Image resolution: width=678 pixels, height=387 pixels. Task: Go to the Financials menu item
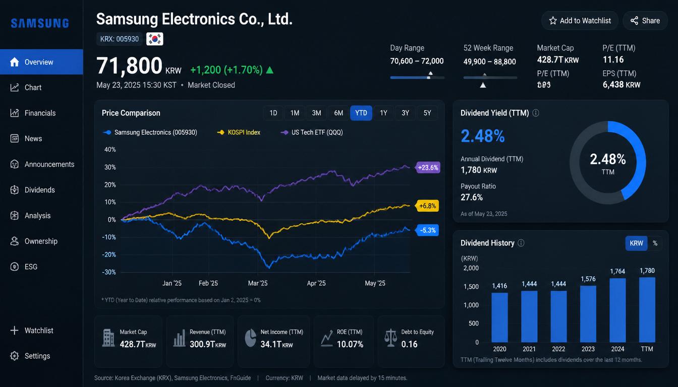point(41,113)
